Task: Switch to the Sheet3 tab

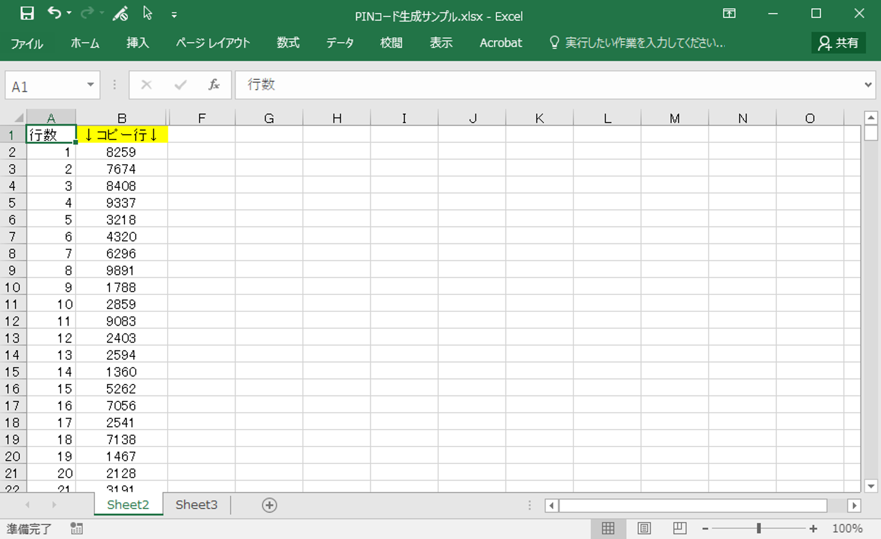Action: click(x=196, y=505)
